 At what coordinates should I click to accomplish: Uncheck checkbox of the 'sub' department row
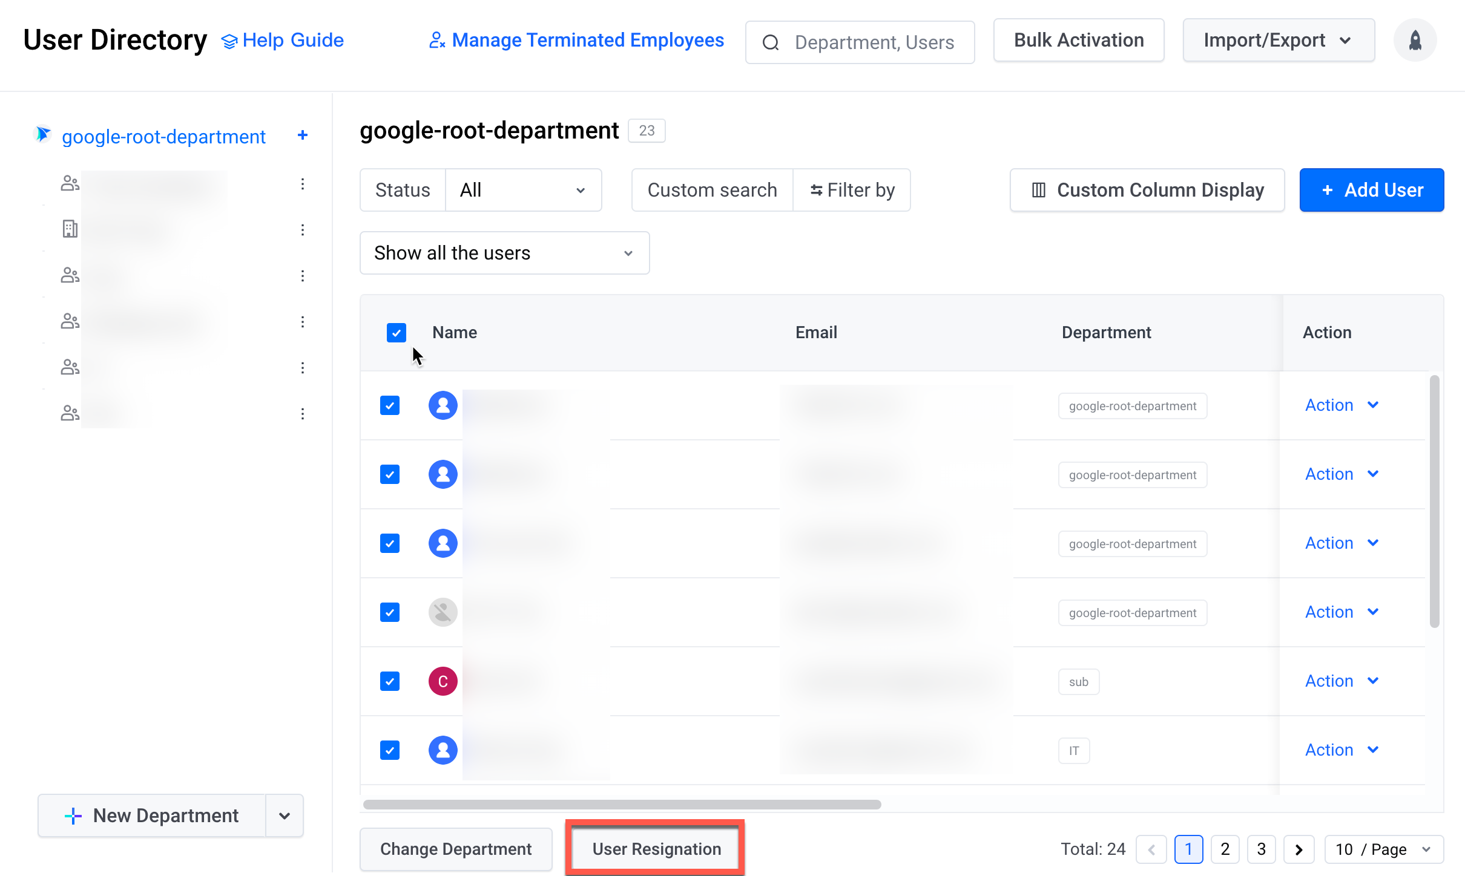click(390, 681)
